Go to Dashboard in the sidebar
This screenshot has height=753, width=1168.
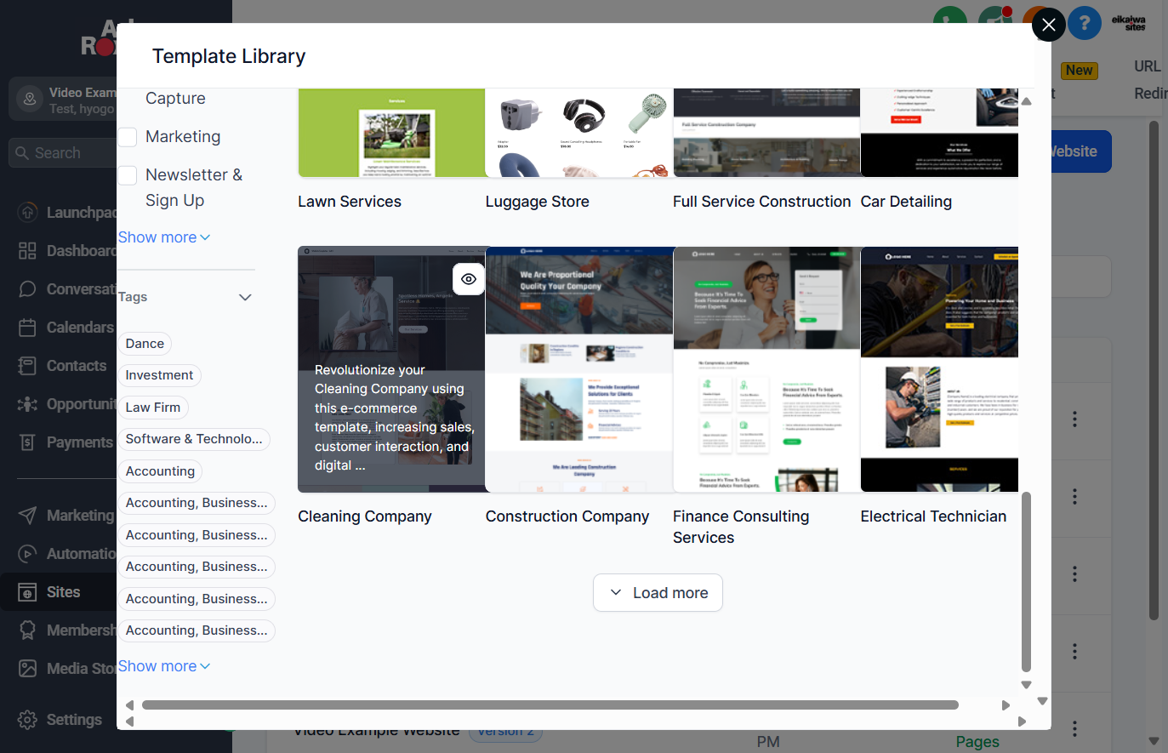(66, 251)
